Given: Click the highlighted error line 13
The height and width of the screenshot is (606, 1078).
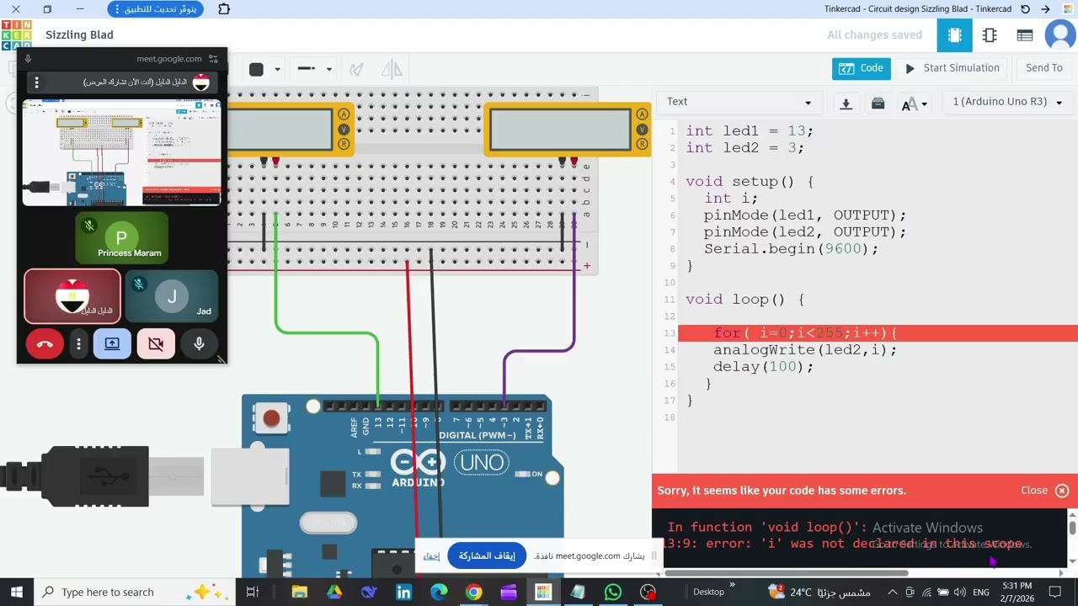Looking at the screenshot, I should [878, 333].
